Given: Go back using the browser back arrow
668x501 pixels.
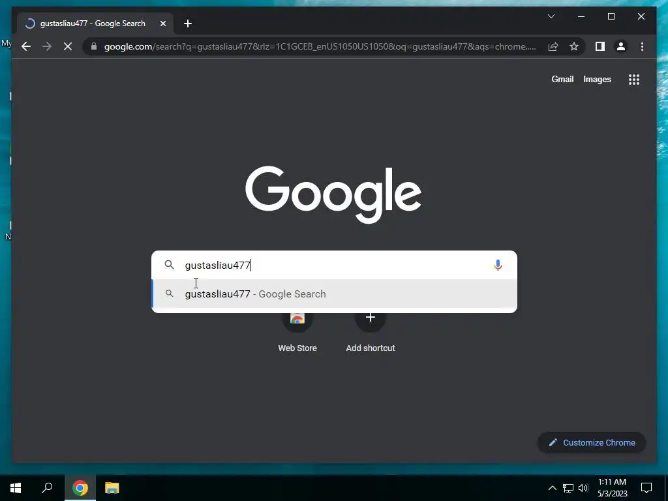Looking at the screenshot, I should coord(26,46).
